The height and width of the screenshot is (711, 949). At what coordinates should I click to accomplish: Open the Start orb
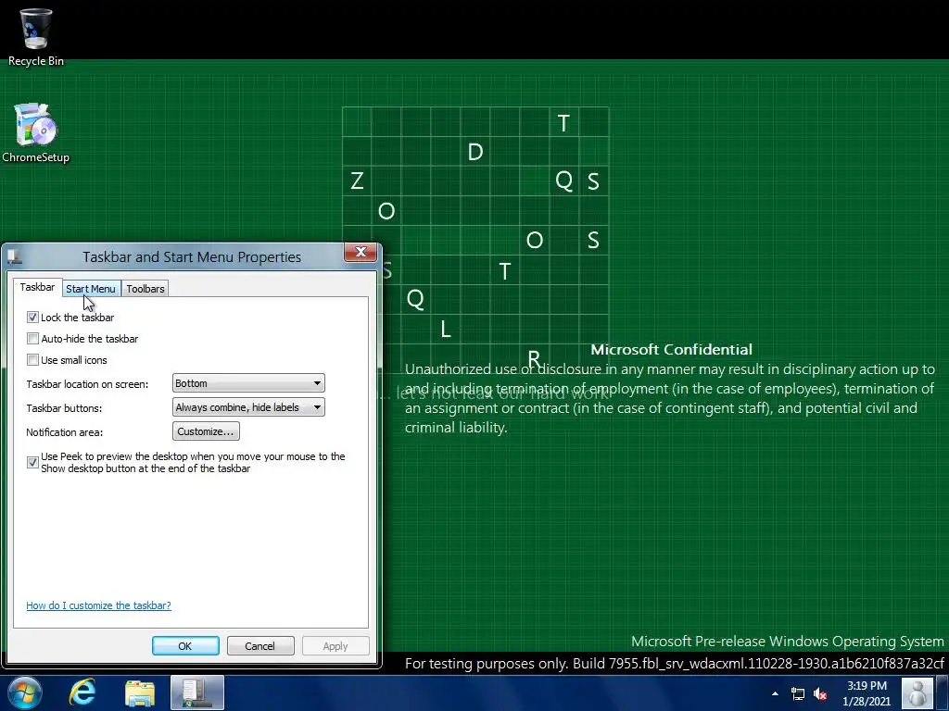point(25,692)
